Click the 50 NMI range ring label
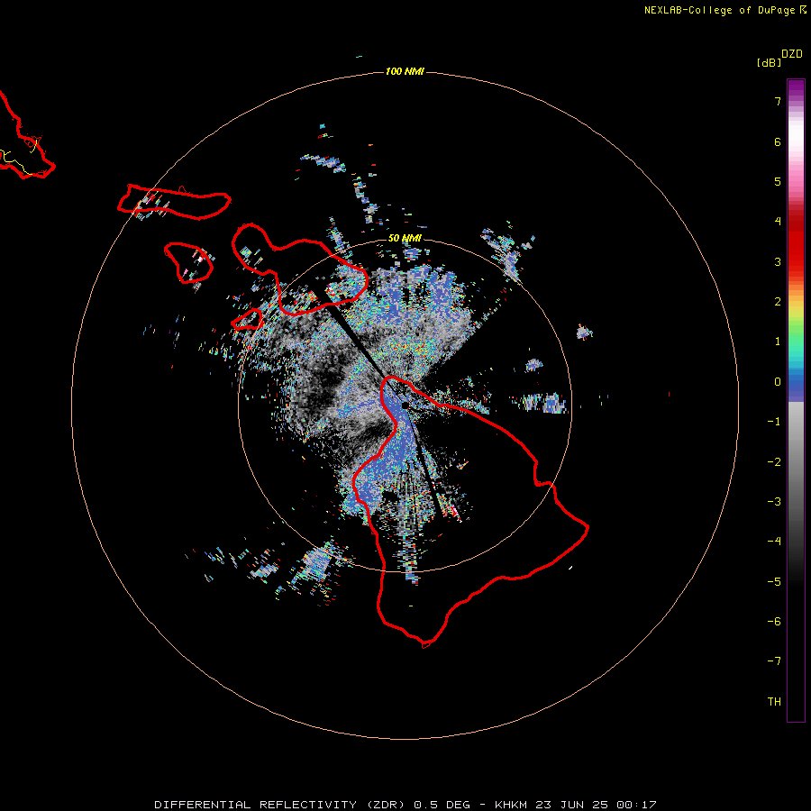 click(405, 238)
